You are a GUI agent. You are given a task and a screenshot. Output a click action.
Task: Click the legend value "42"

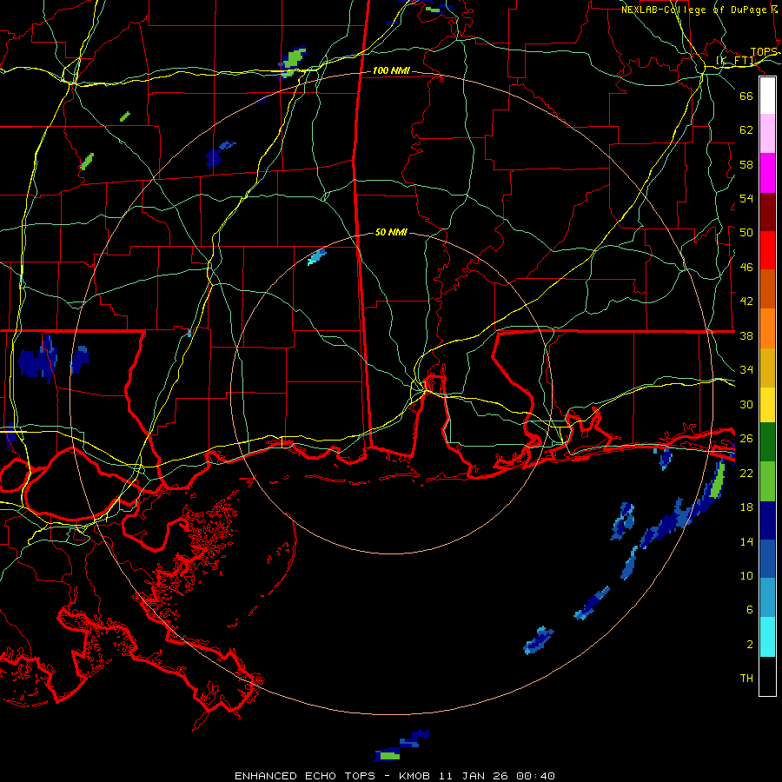tap(746, 302)
